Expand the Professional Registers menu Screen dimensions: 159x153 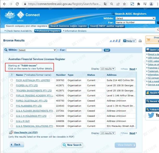point(48,31)
